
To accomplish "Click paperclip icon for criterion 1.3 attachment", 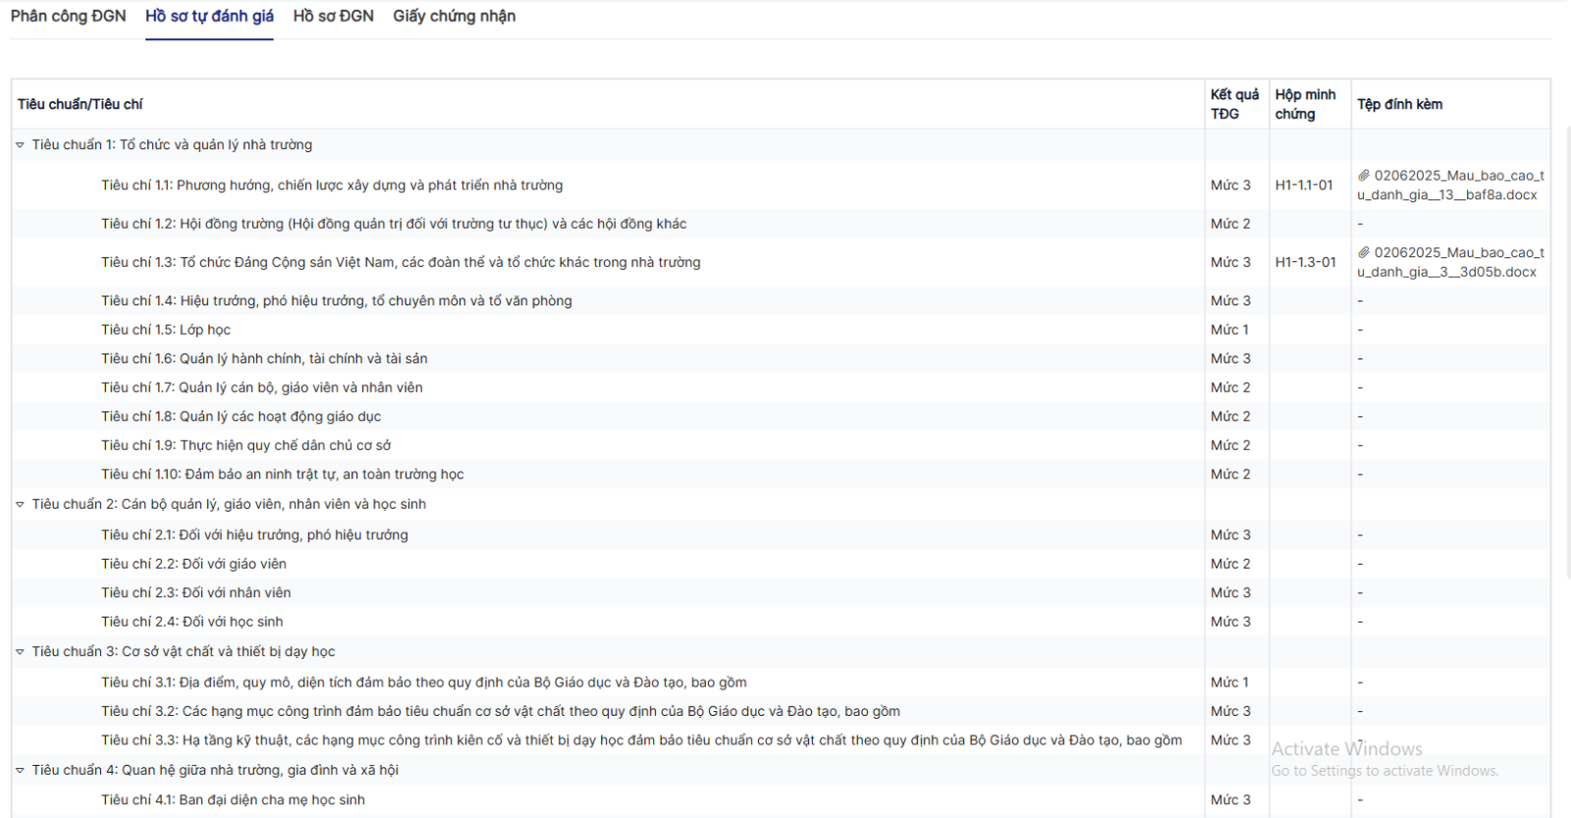I will click(1363, 253).
